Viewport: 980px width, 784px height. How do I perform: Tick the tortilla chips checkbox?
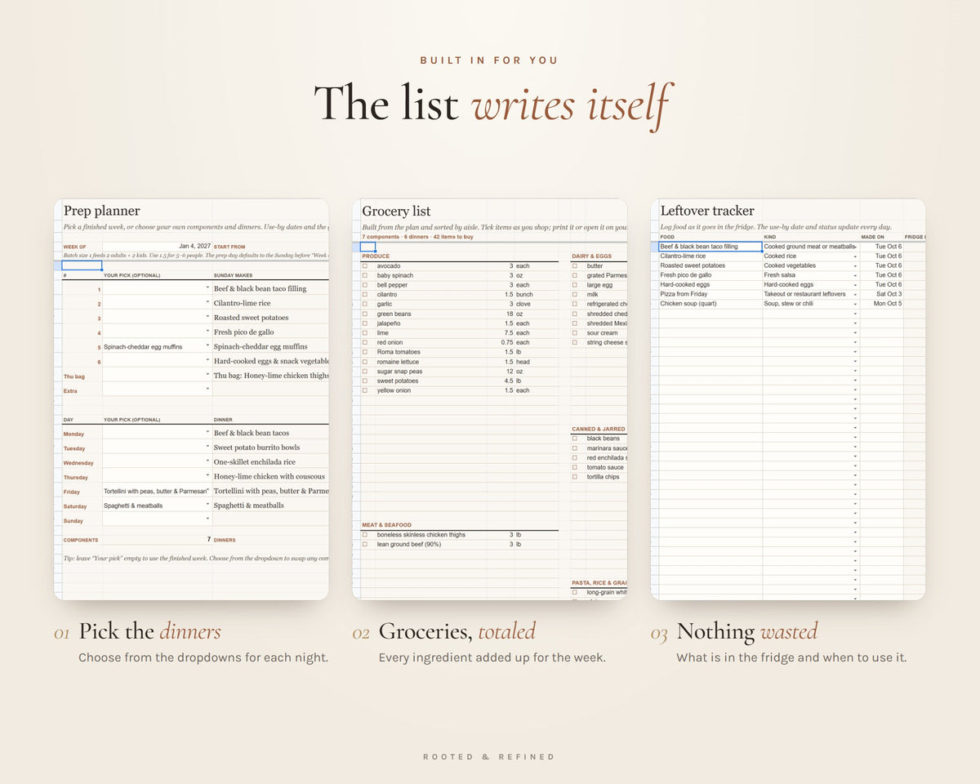click(575, 477)
